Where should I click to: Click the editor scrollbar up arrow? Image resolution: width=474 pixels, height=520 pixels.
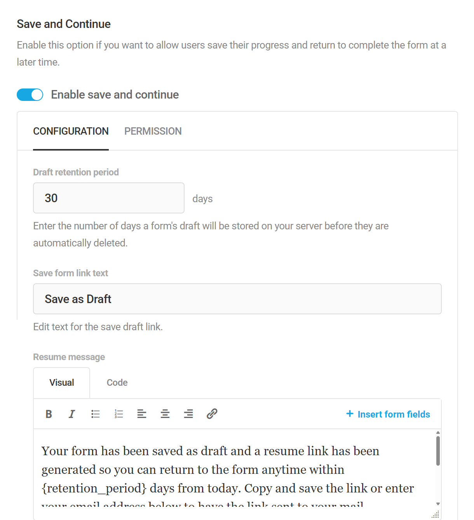438,433
